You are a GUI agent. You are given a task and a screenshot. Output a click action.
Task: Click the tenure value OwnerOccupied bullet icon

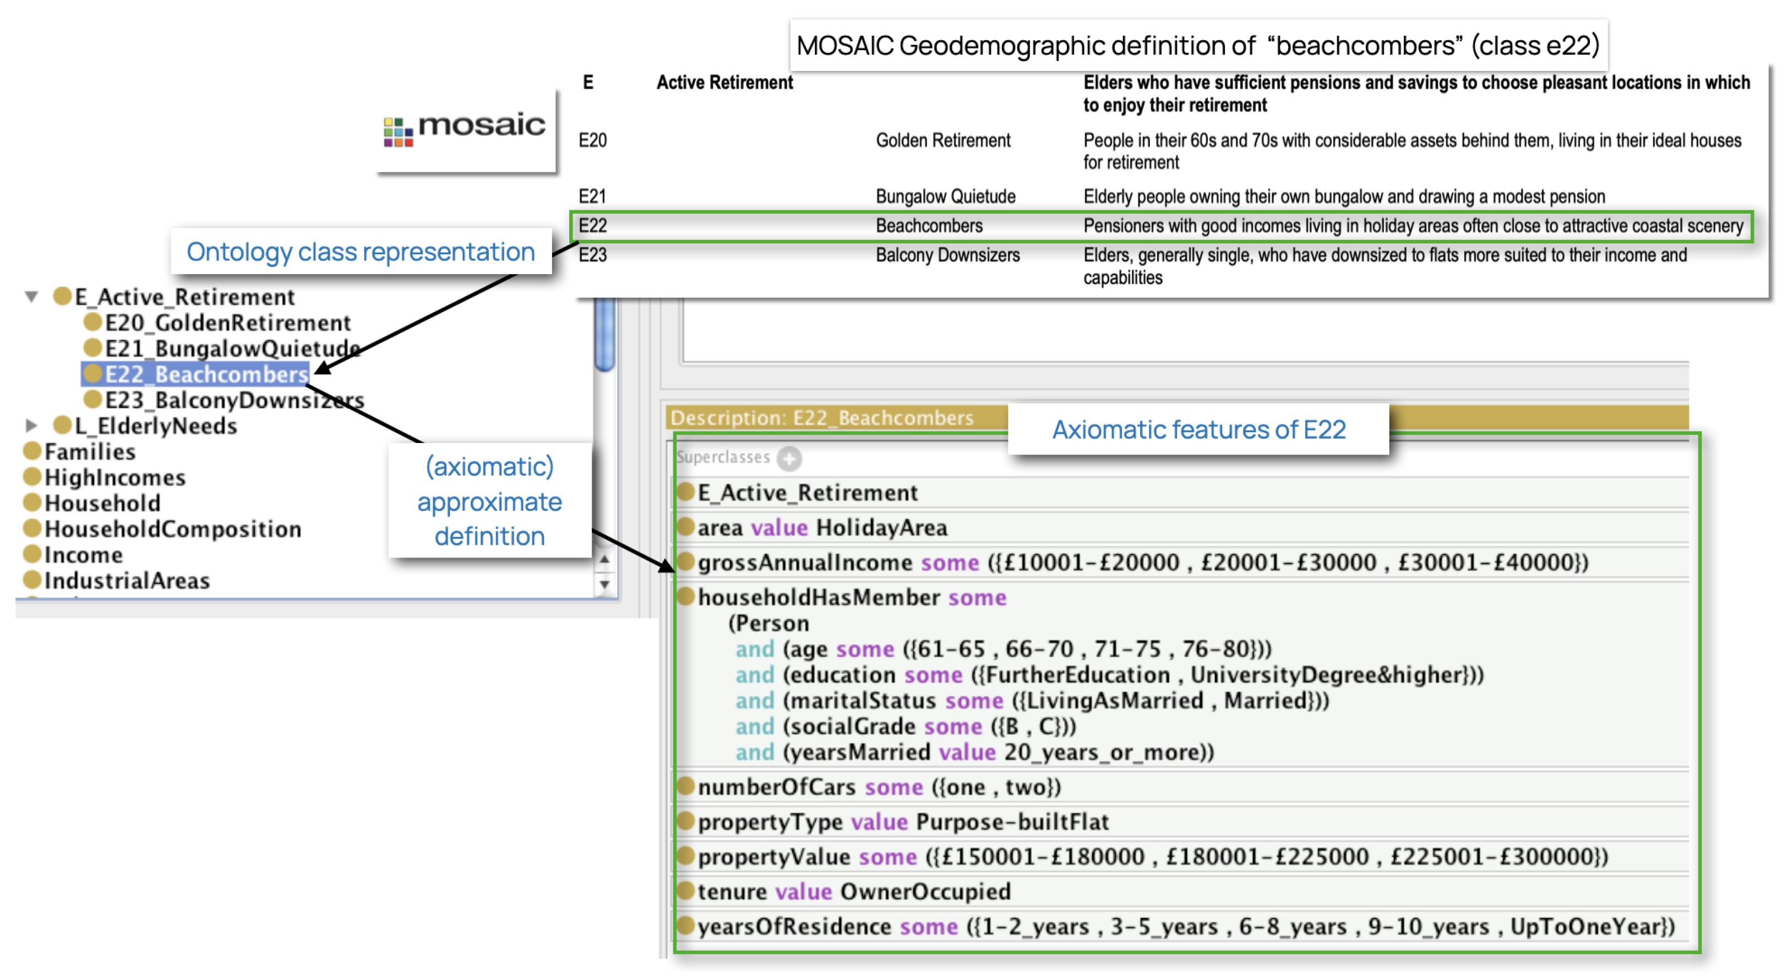(686, 891)
